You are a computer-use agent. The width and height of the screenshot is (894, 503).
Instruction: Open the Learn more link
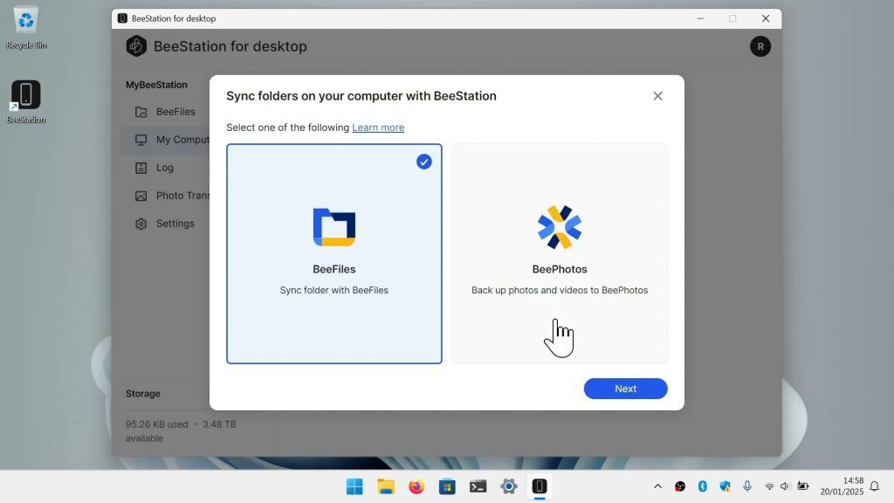378,127
